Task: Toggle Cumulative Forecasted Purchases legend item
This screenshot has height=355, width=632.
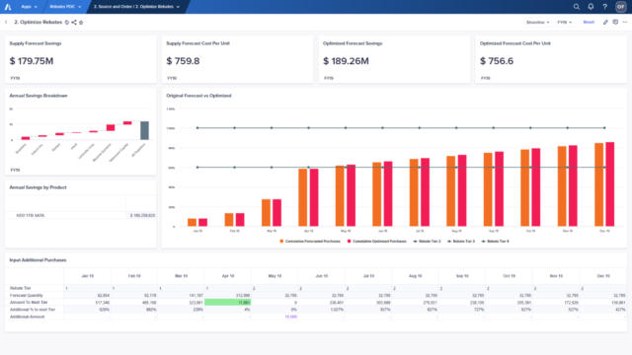Action: click(x=309, y=241)
